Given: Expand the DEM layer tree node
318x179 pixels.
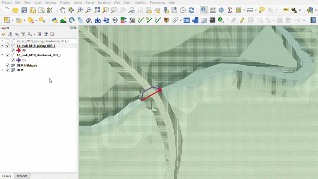Looking at the screenshot, I should pyautogui.click(x=3, y=70).
